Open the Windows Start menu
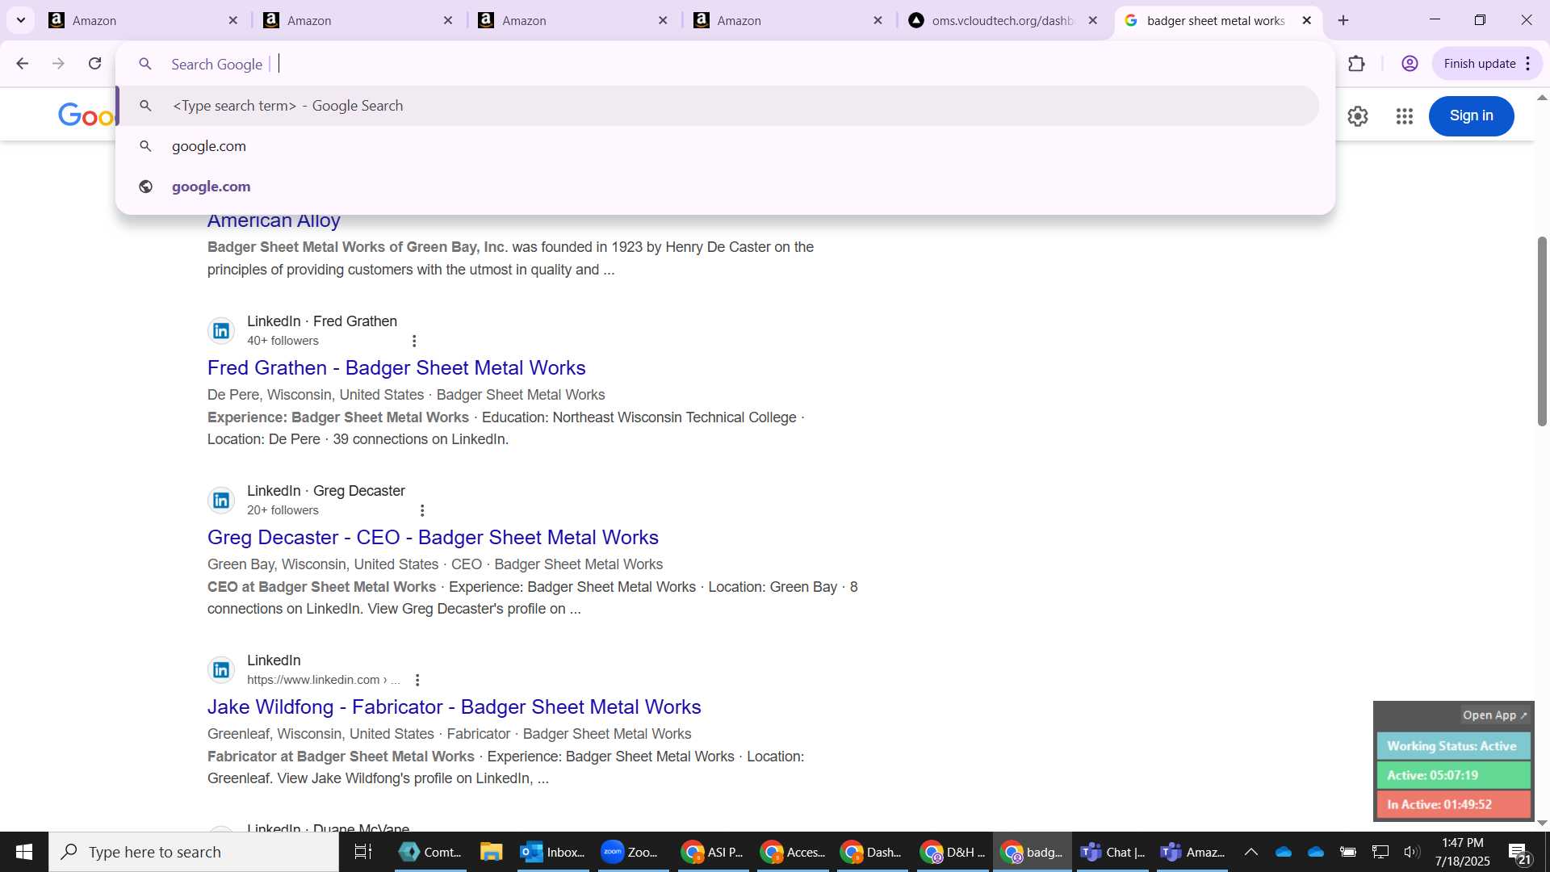The width and height of the screenshot is (1550, 872). pyautogui.click(x=24, y=852)
